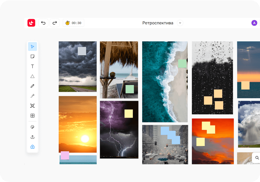Screen dimensions: 260x182
Task: Click the blue add-template icon
Action: [32, 147]
